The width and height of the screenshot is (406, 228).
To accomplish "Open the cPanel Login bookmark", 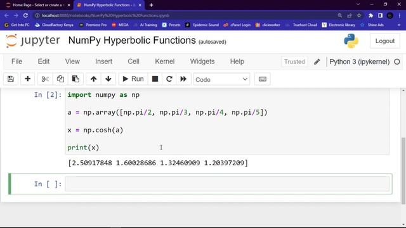I will pos(237,25).
